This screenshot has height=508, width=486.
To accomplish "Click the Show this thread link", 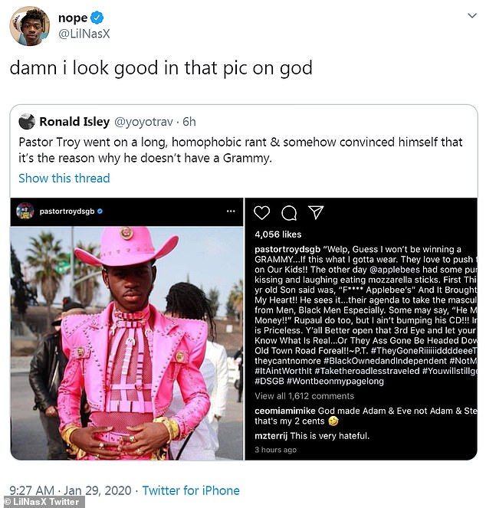I will tap(64, 178).
